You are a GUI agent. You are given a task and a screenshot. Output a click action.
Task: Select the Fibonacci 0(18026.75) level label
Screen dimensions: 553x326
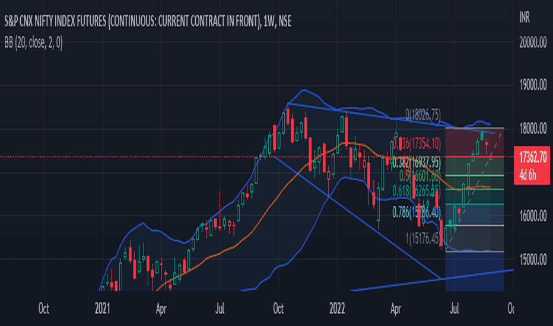click(423, 114)
